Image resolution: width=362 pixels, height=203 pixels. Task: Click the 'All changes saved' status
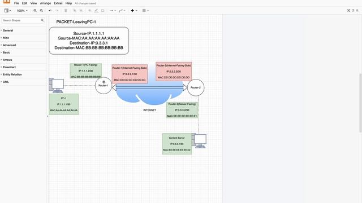click(85, 3)
